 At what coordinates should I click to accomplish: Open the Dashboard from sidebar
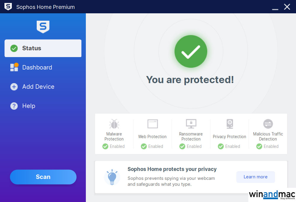tap(37, 67)
